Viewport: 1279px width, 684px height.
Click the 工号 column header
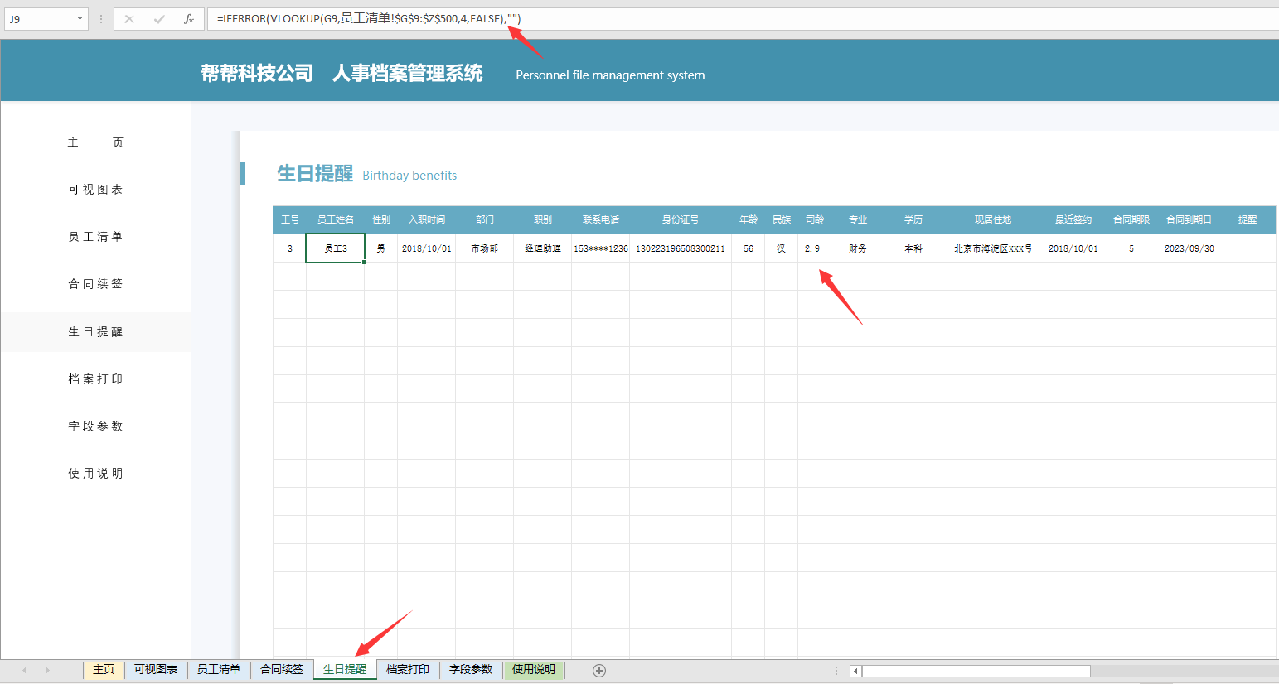(290, 219)
